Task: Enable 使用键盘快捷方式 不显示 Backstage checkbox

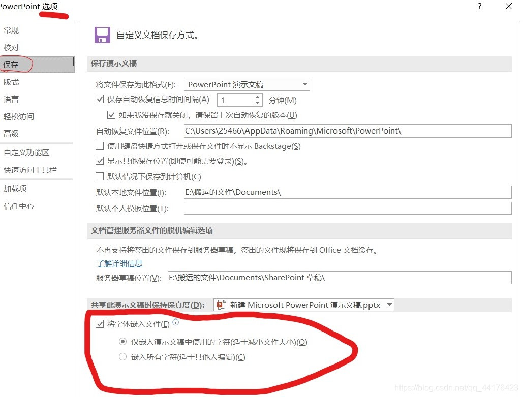Action: [100, 146]
